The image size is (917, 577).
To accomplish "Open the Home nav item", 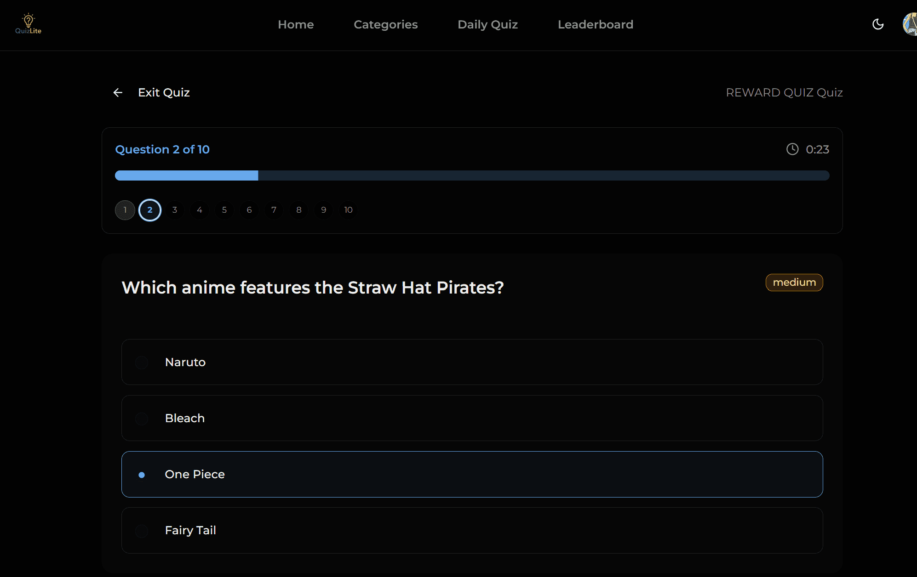I will (296, 24).
